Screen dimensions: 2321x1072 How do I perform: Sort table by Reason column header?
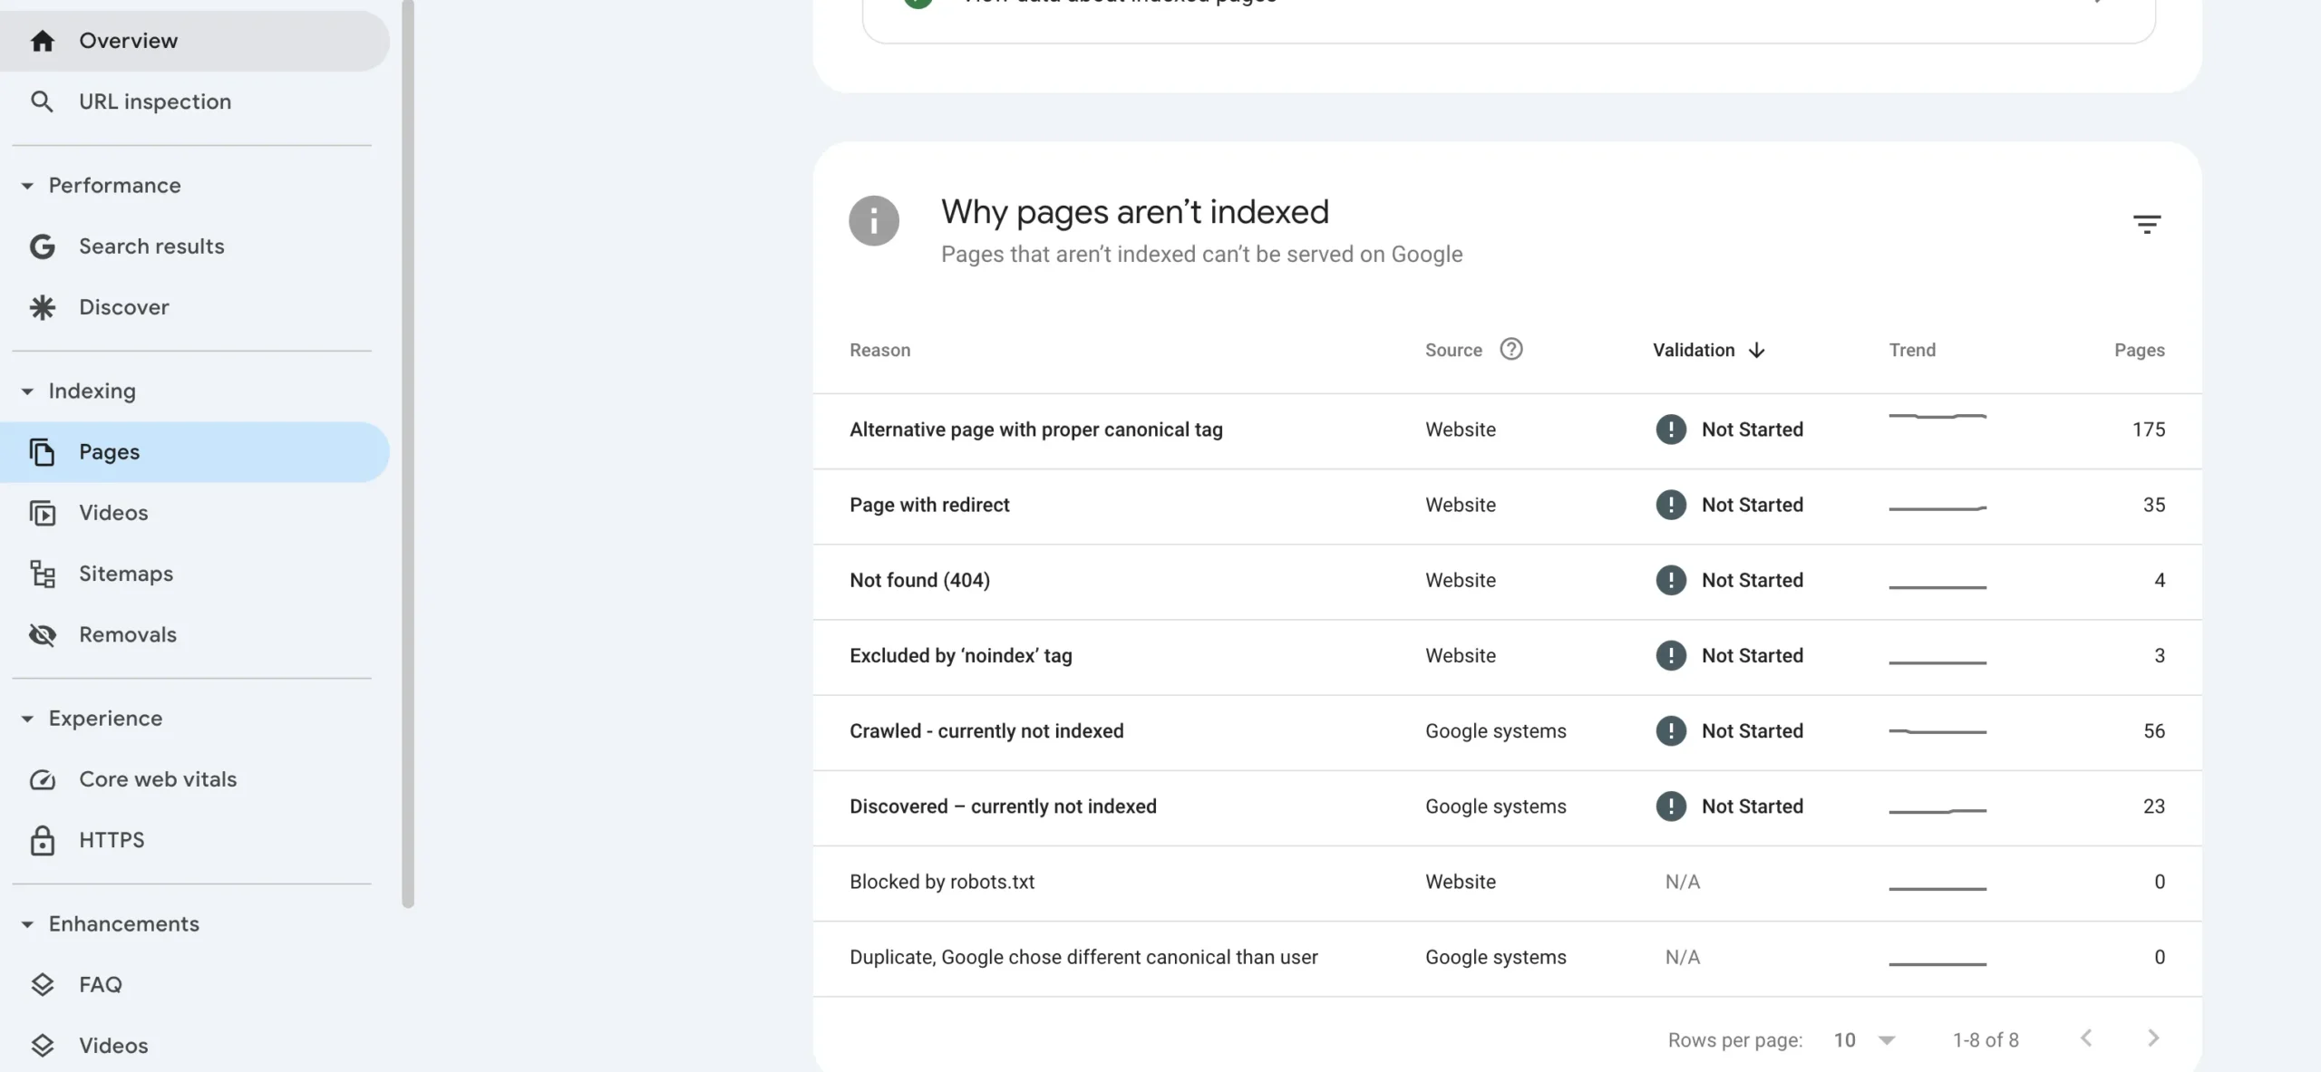[x=879, y=350]
